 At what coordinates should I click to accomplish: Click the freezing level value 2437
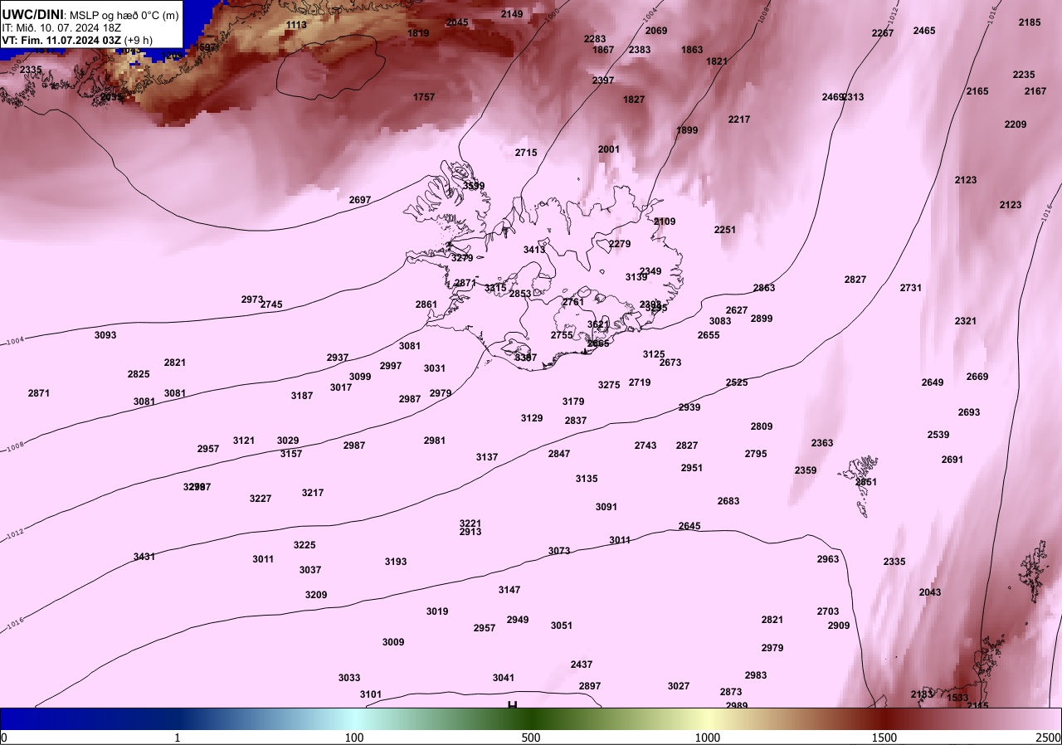(582, 665)
